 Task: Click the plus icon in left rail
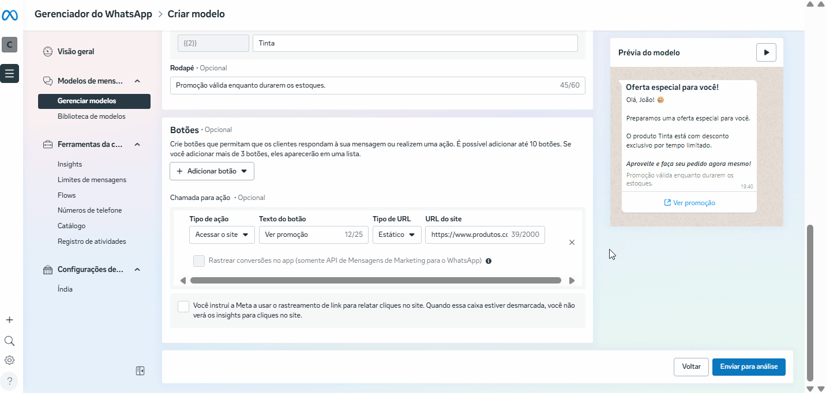[x=9, y=320]
